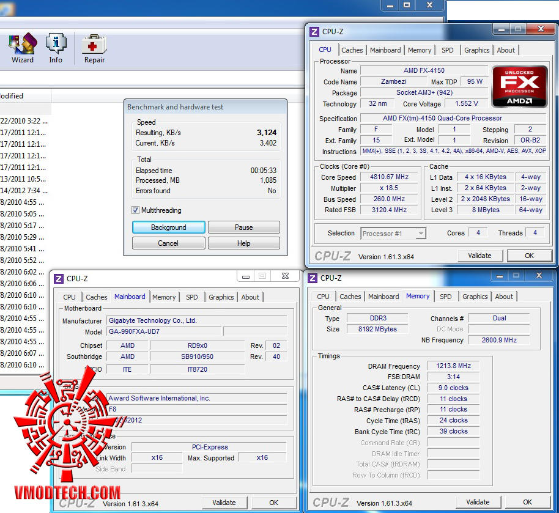The width and height of the screenshot is (559, 513).
Task: Click the FSB:DRAM 3:14 ratio value
Action: [x=453, y=377]
